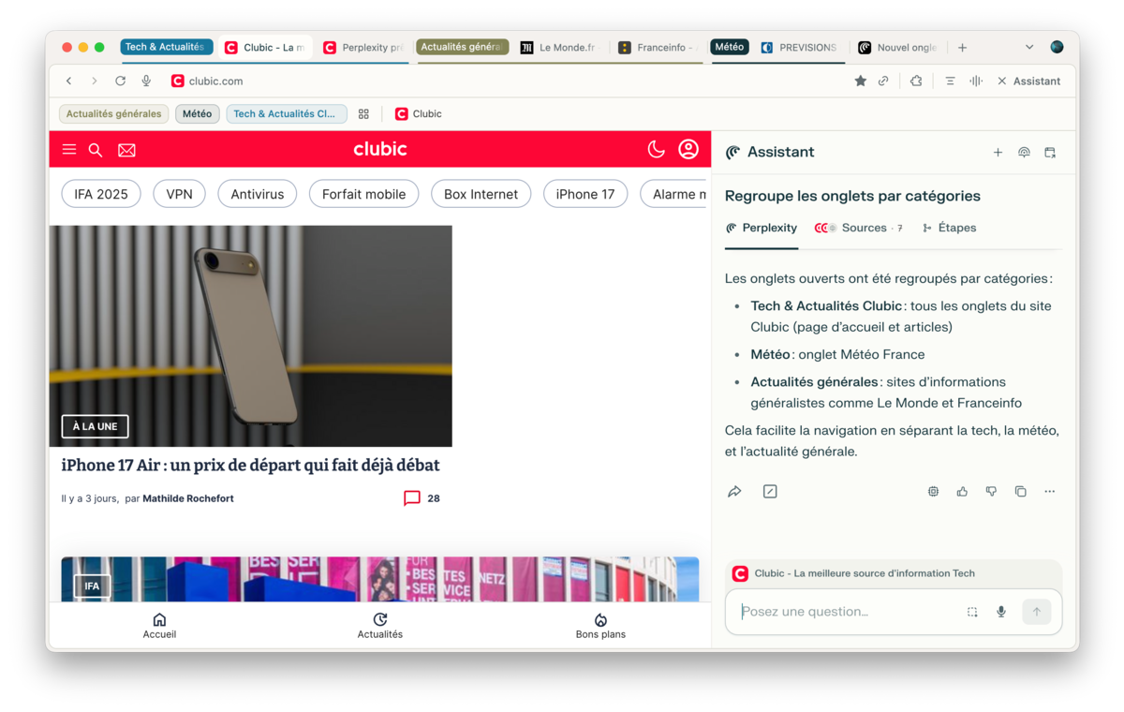Open Tech & Actualités Cl... bookmark group
Screen dimensions: 1124x712
point(286,114)
